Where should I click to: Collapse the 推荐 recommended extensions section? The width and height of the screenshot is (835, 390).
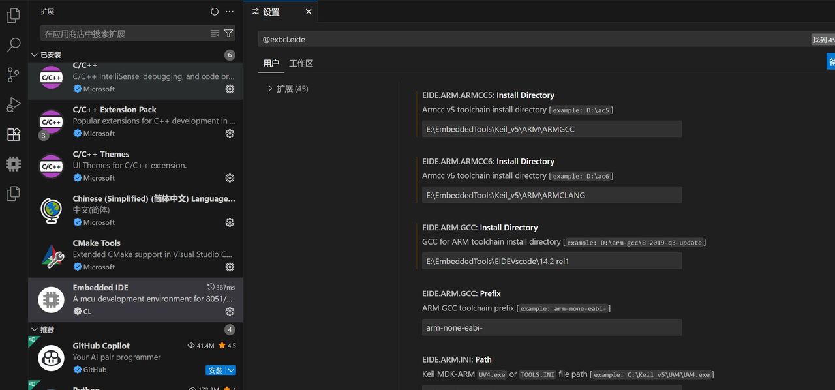click(35, 329)
